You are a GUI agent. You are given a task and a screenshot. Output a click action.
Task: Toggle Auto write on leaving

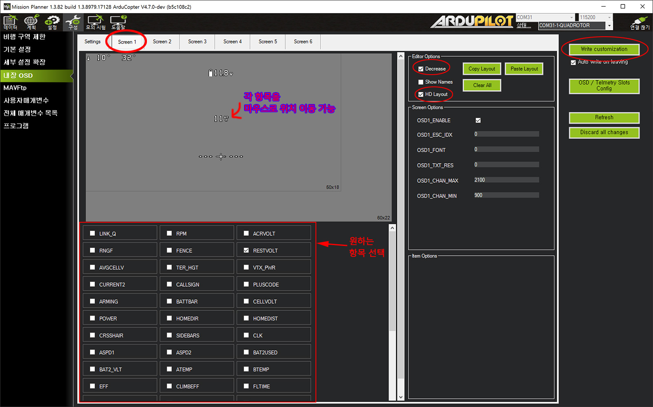(x=573, y=62)
